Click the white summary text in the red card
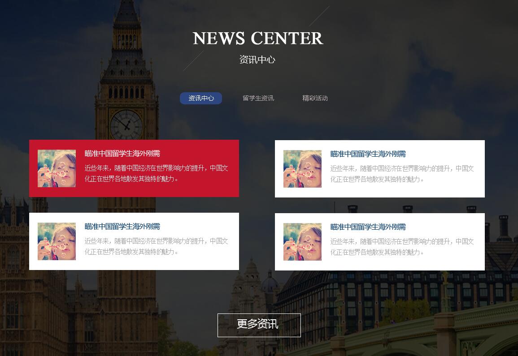Viewport: 518px width, 356px height. 156,174
